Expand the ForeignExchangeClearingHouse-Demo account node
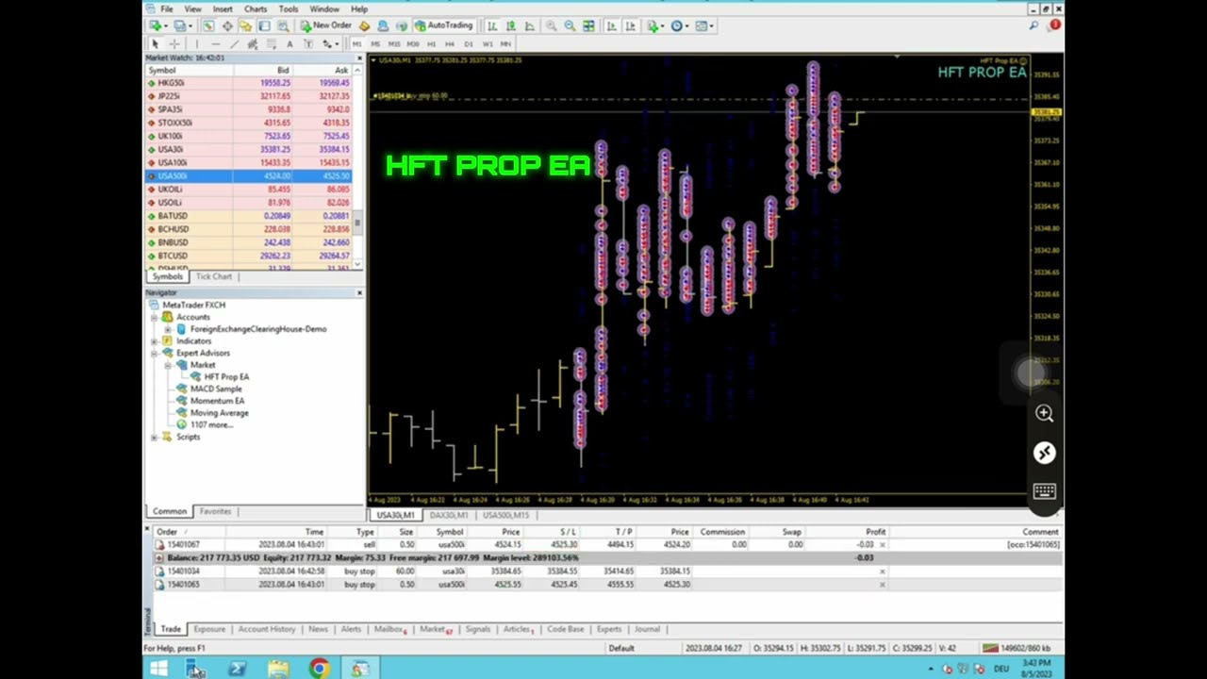This screenshot has width=1207, height=679. 168,329
